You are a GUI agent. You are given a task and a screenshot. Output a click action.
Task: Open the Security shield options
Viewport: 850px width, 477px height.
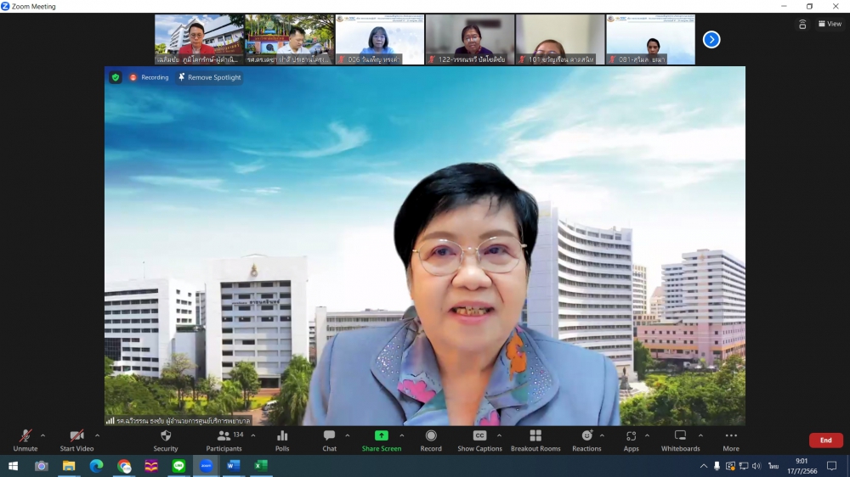166,440
